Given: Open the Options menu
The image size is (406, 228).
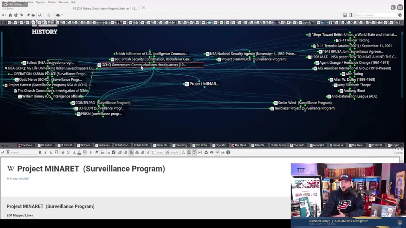Looking at the screenshot, I should click(x=41, y=2).
